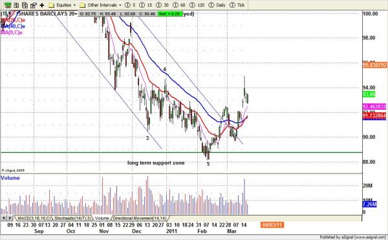The width and height of the screenshot is (388, 240).
Task: Click the second toolbar window icon
Action: 16,5
